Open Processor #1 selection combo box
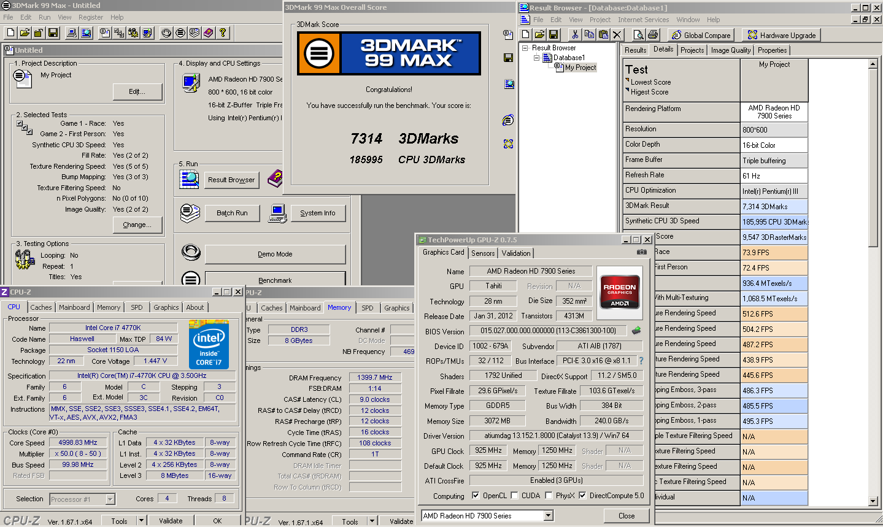Image resolution: width=883 pixels, height=527 pixels. (82, 499)
